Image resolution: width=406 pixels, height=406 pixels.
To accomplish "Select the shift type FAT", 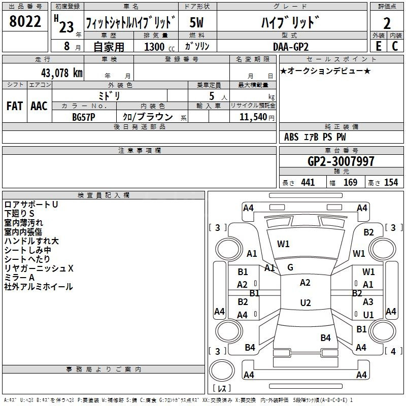I will (15, 106).
